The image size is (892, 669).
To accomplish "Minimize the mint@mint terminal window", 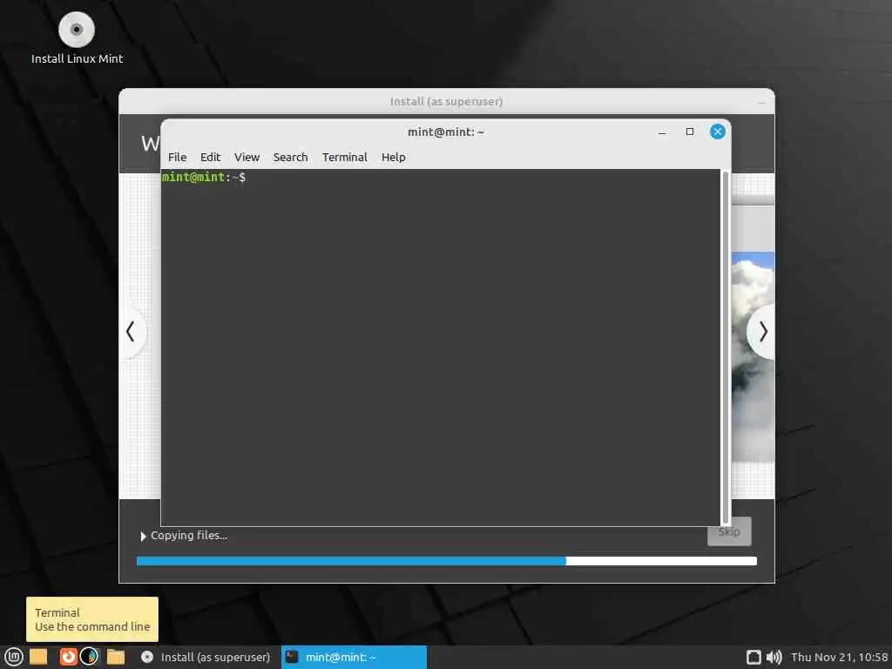I will click(x=662, y=132).
